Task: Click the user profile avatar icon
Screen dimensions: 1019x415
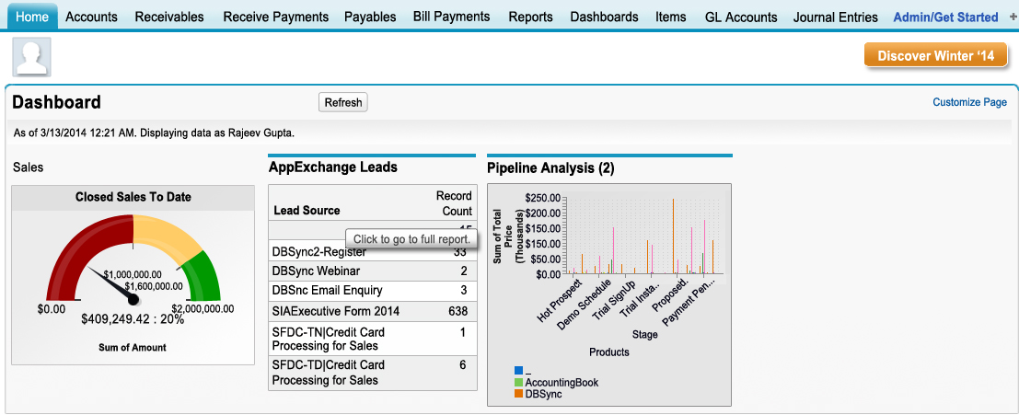Action: 31,58
